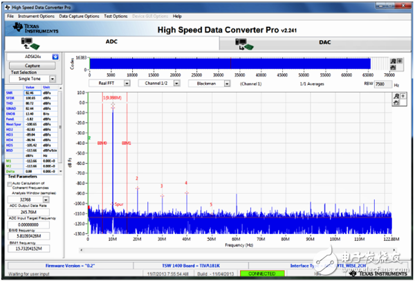Open the Test Options menu

pyautogui.click(x=116, y=16)
